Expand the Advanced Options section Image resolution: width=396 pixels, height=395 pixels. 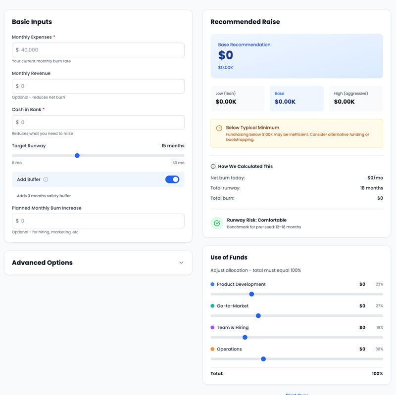point(98,263)
